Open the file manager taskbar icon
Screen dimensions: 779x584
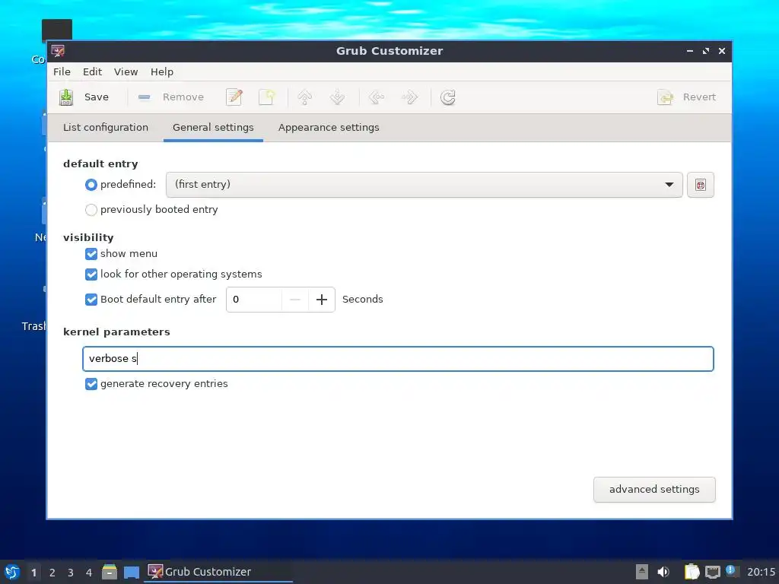(110, 572)
